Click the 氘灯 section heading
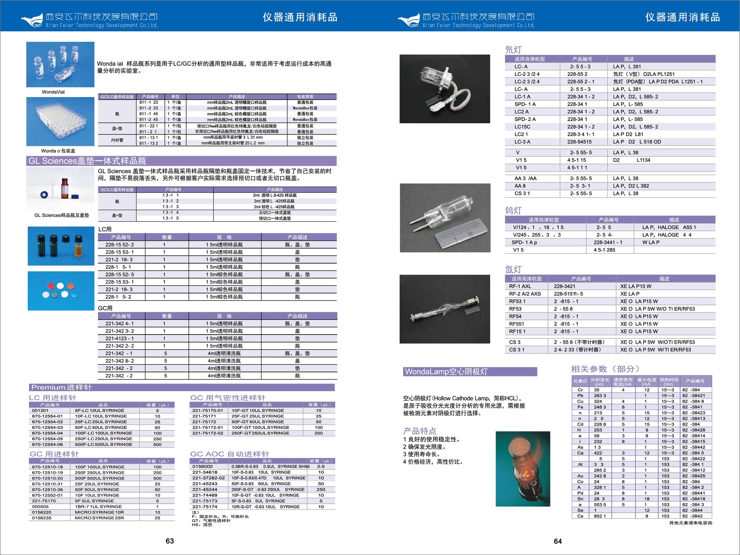 coord(513,50)
